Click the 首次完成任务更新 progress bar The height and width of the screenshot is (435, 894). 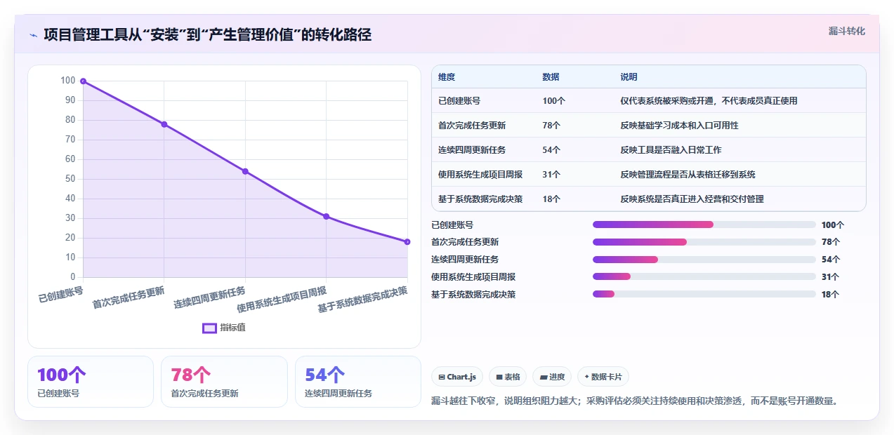pyautogui.click(x=704, y=242)
